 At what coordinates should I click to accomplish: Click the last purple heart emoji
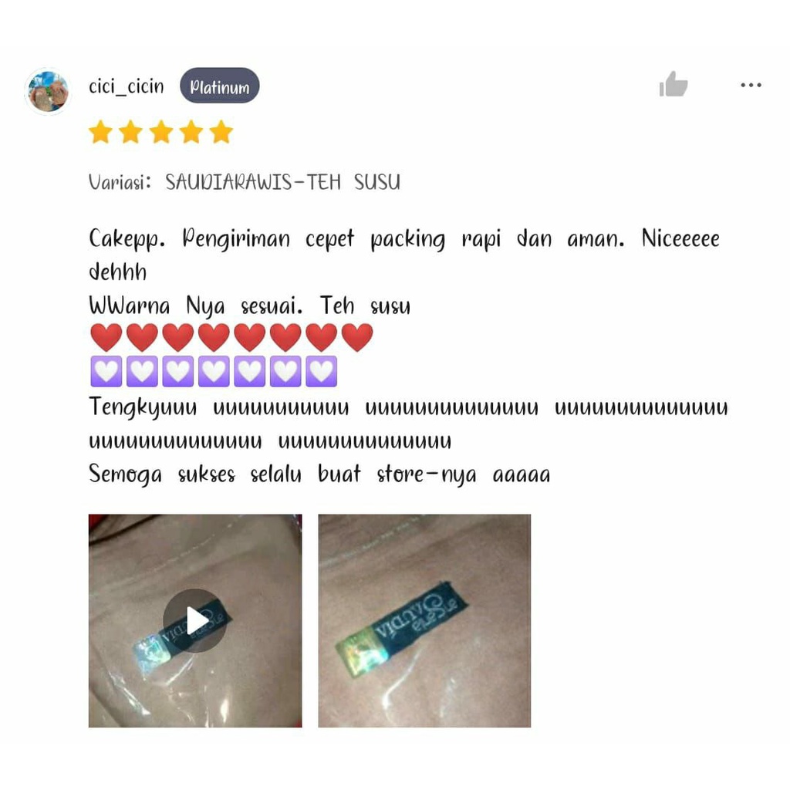[322, 371]
